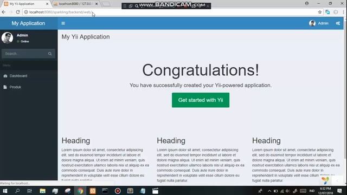
Task: Open the control sidebar gears icon
Action: click(x=338, y=23)
